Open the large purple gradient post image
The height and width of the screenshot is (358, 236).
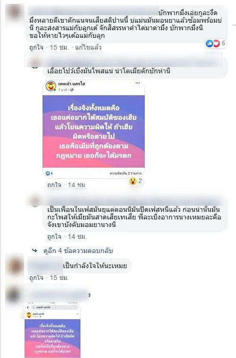pyautogui.click(x=94, y=131)
